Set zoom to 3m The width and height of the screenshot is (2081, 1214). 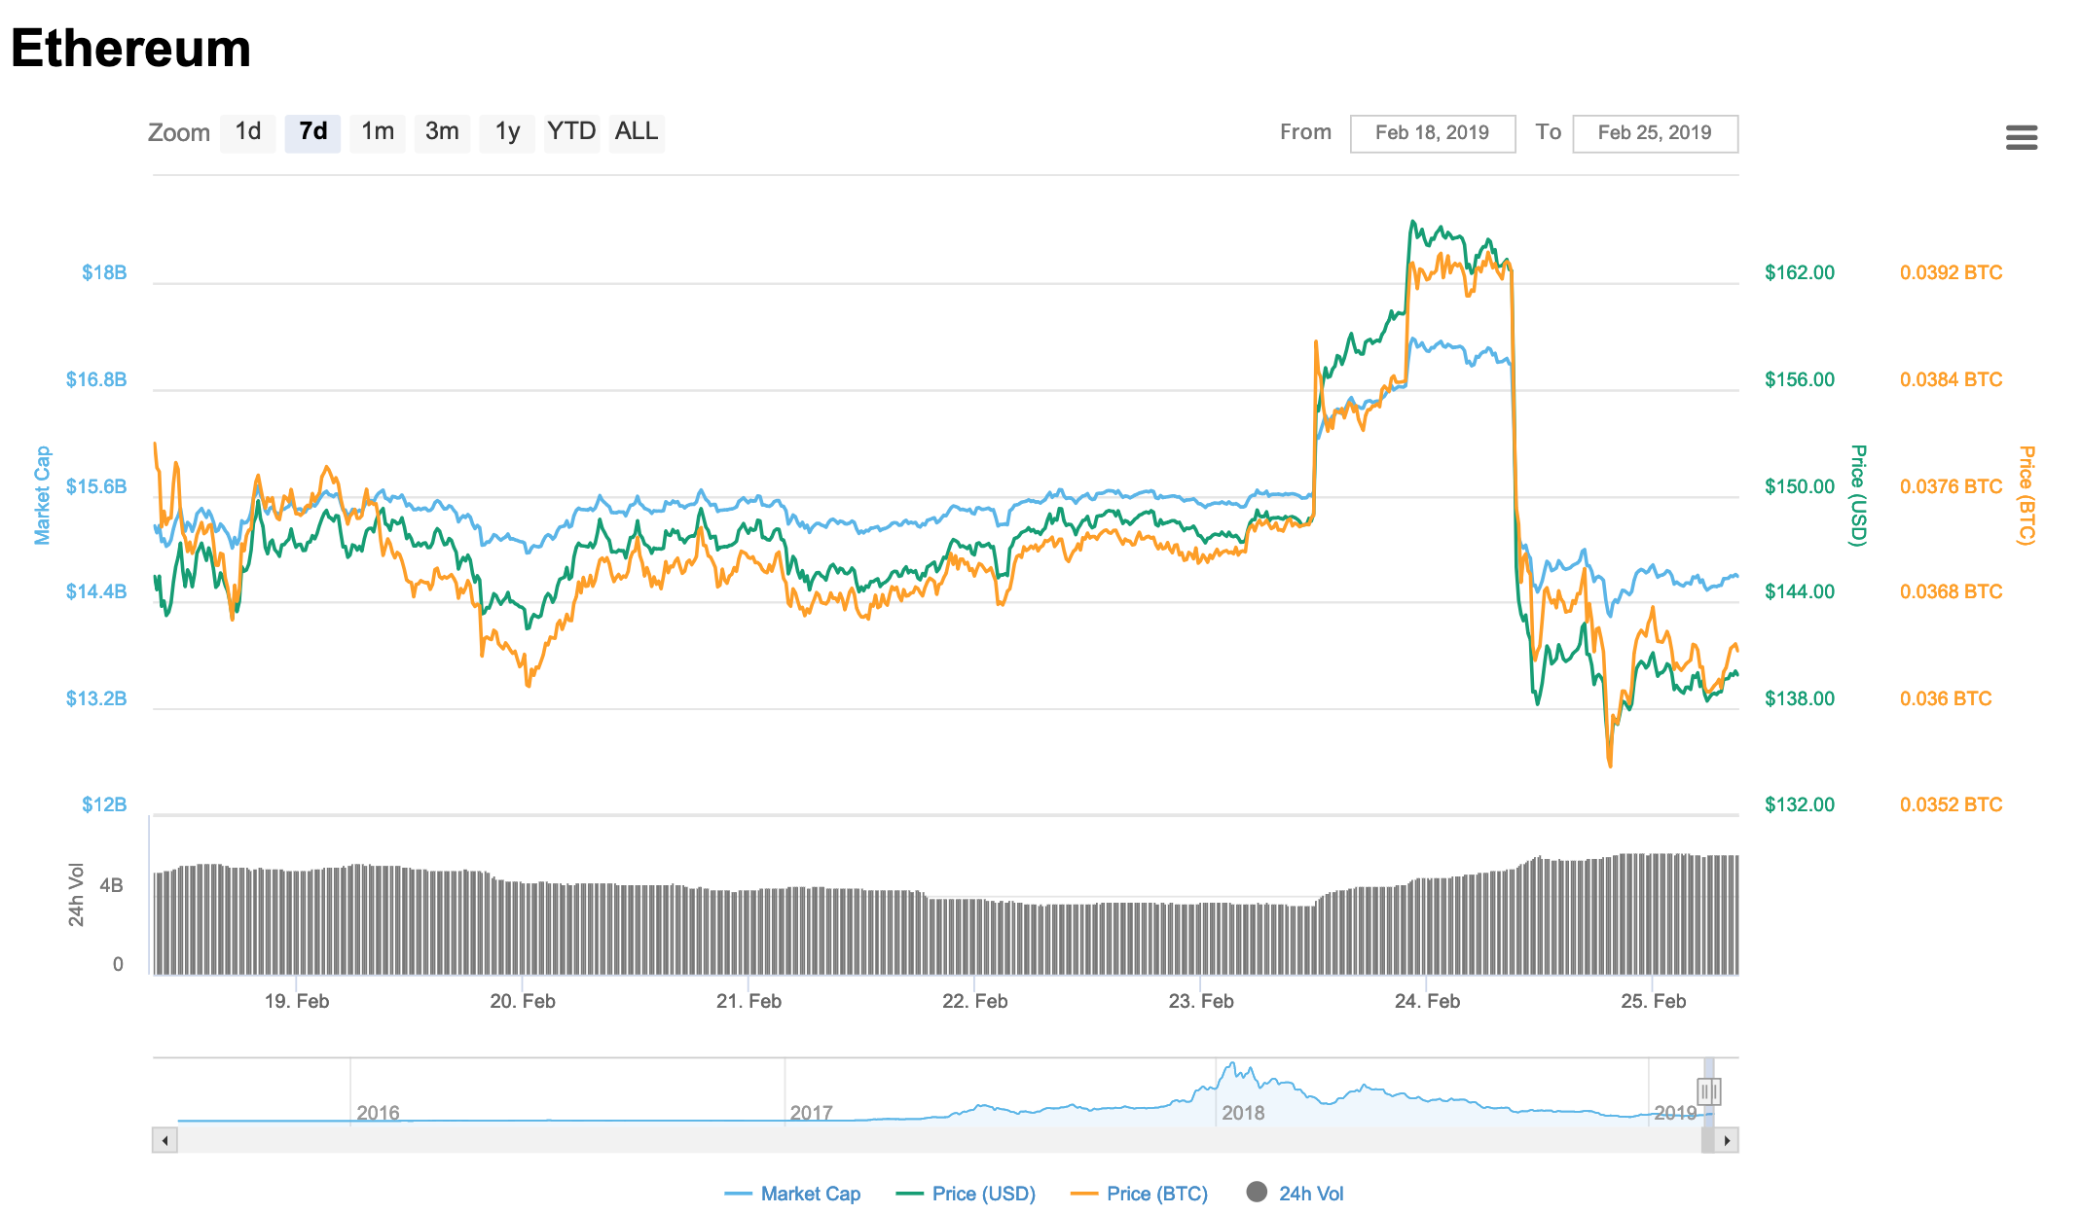tap(442, 132)
